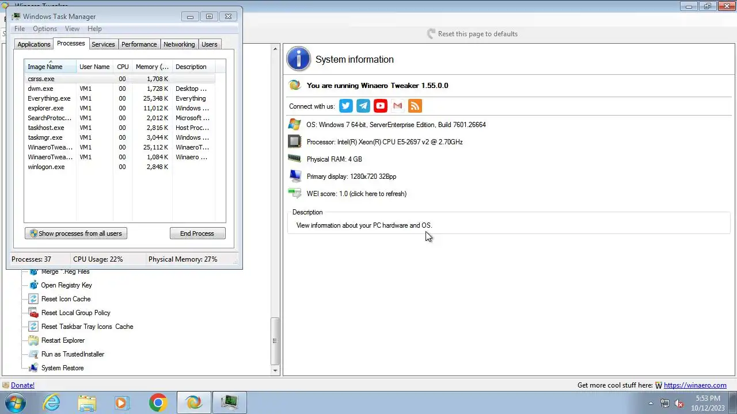Screen dimensions: 737x414
Task: Show hidden tray icons arrow
Action: 651,403
